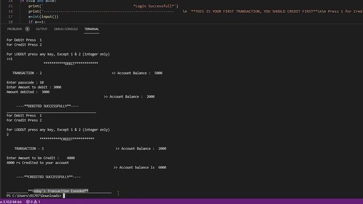Click line number 18 in editor gutter
The image size is (363, 204).
[10, 22]
